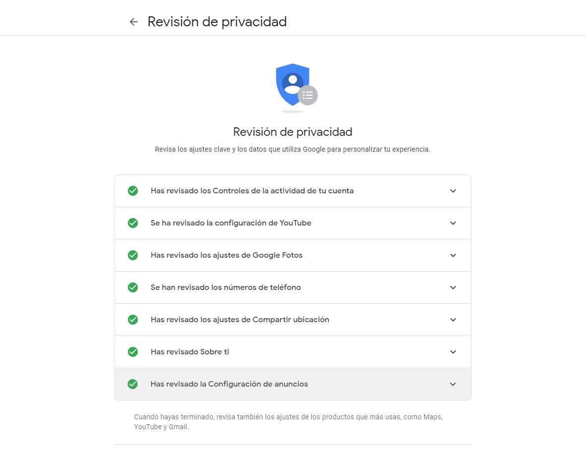
Task: Click green check beside Configuración de anuncios
Action: [133, 384]
